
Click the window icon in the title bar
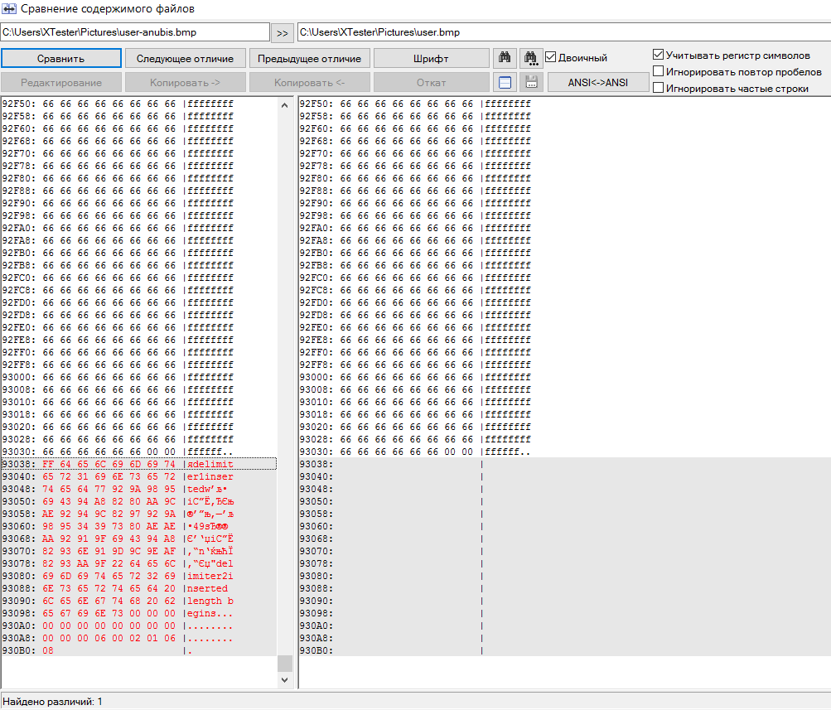[10, 9]
